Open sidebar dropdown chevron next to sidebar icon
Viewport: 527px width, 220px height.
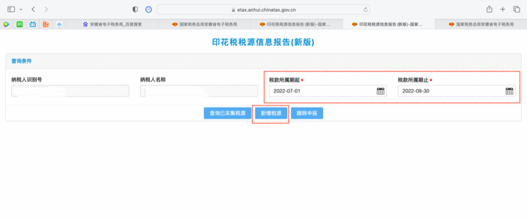[21, 9]
